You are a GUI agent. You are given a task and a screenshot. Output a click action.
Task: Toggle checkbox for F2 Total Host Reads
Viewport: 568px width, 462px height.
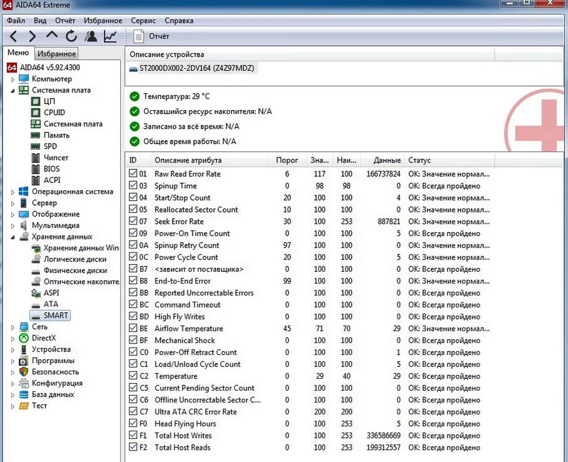(133, 446)
